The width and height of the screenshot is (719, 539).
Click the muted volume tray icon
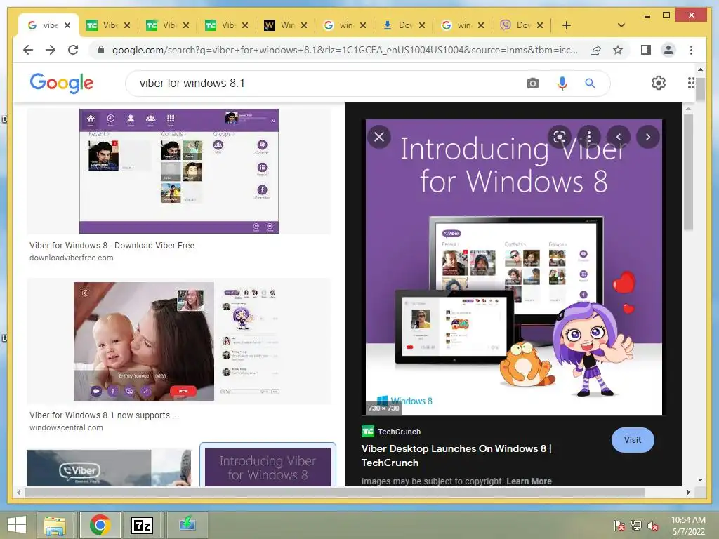coord(652,526)
